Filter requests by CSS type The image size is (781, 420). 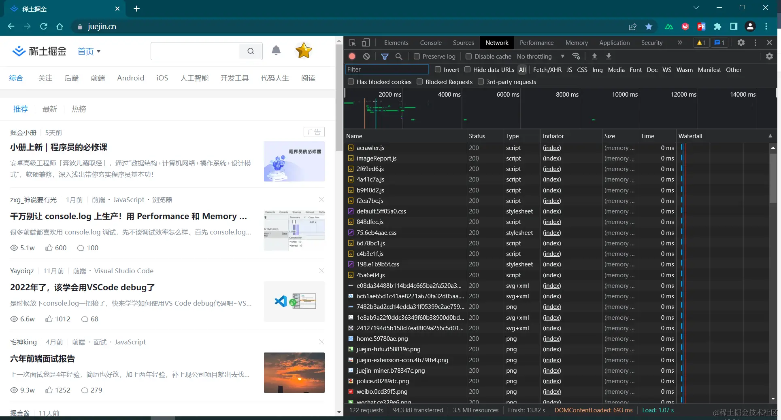point(582,70)
